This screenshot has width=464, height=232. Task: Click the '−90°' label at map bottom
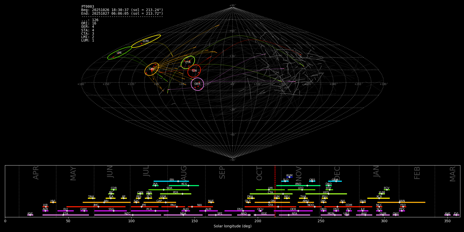[x=233, y=160]
